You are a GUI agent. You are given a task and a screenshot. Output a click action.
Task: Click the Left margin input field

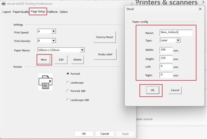(x=166, y=67)
